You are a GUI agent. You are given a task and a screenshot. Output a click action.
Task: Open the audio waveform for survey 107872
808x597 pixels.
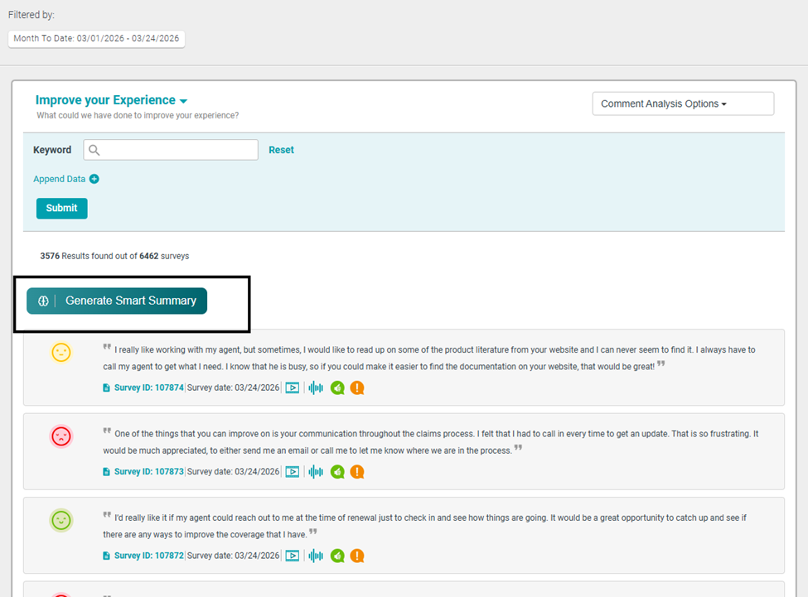[x=316, y=556]
